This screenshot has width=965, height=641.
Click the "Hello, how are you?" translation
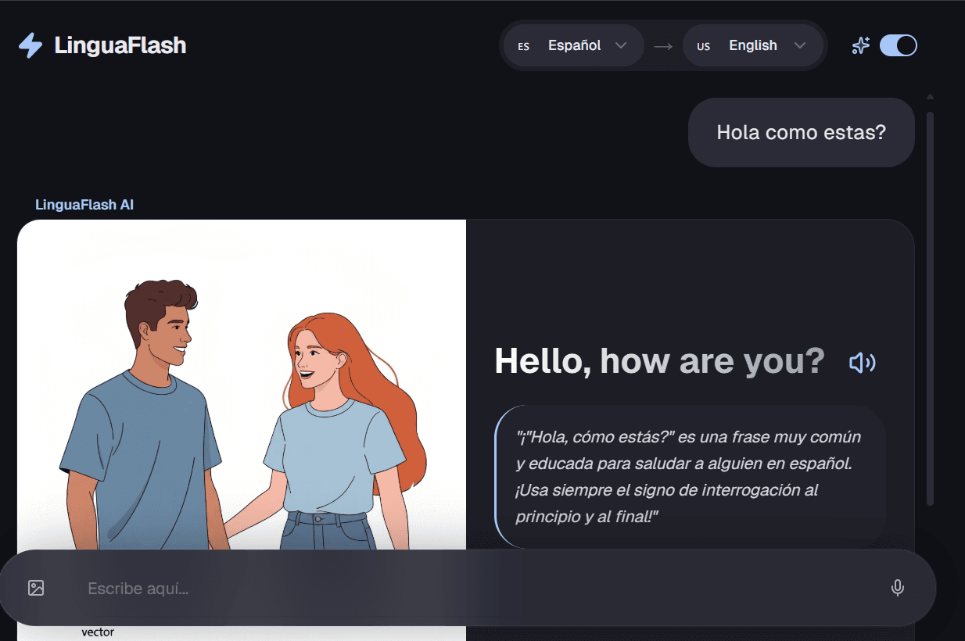click(x=659, y=361)
